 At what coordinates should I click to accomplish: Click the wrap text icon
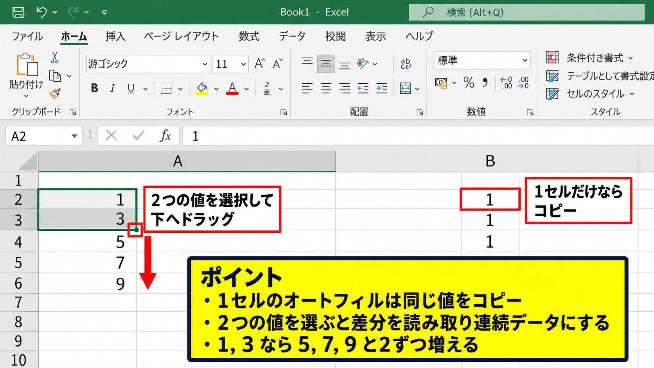click(x=406, y=63)
